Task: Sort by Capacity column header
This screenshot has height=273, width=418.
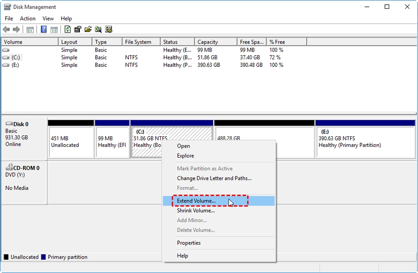Action: coord(215,42)
